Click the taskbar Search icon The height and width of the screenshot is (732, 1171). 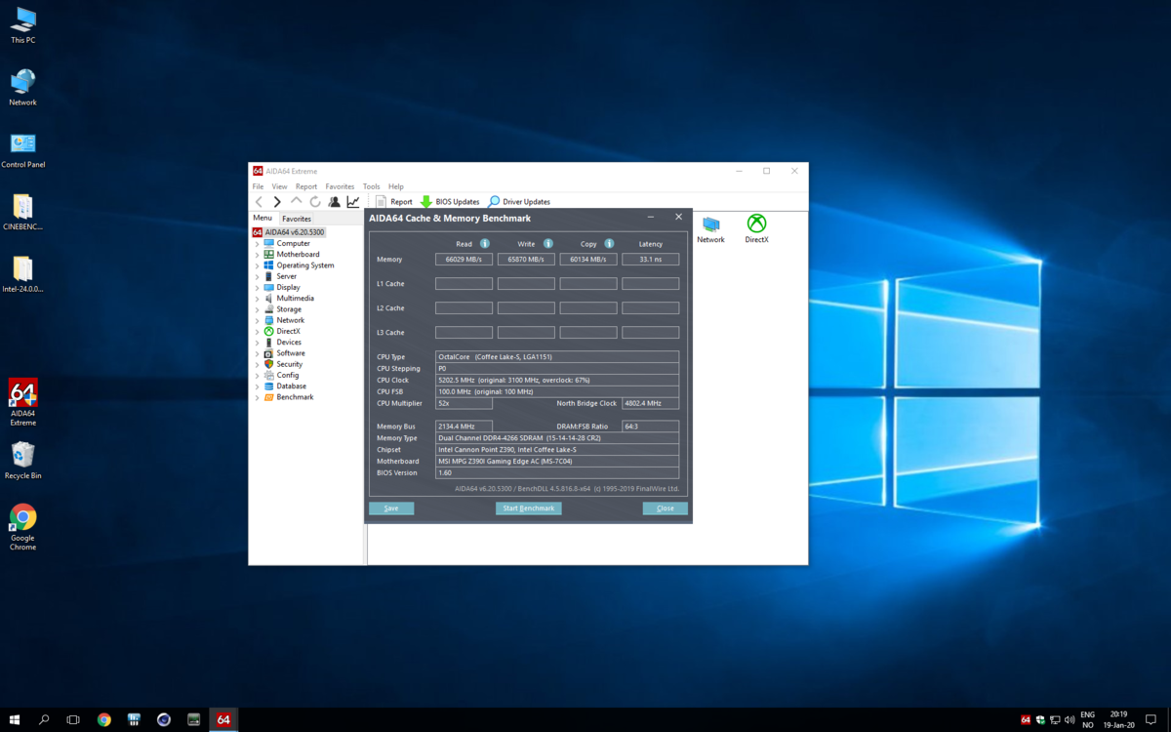pos(44,719)
